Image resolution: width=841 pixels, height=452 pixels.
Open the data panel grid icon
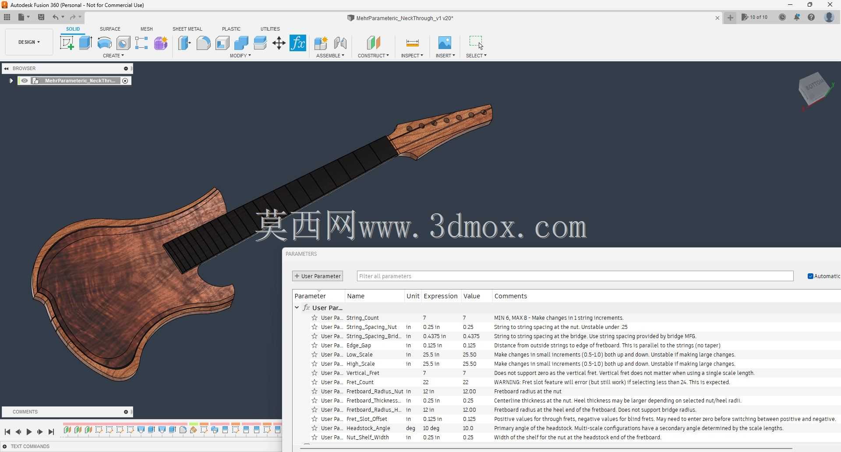tap(7, 17)
